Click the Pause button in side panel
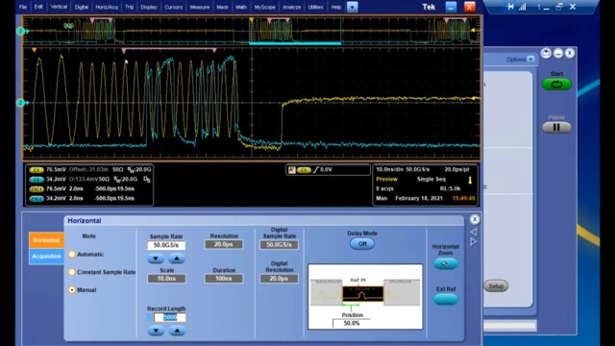 pyautogui.click(x=556, y=127)
